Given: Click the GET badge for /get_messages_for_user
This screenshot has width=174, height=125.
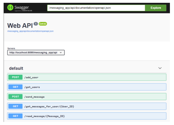Looking at the screenshot, I should 15,106.
